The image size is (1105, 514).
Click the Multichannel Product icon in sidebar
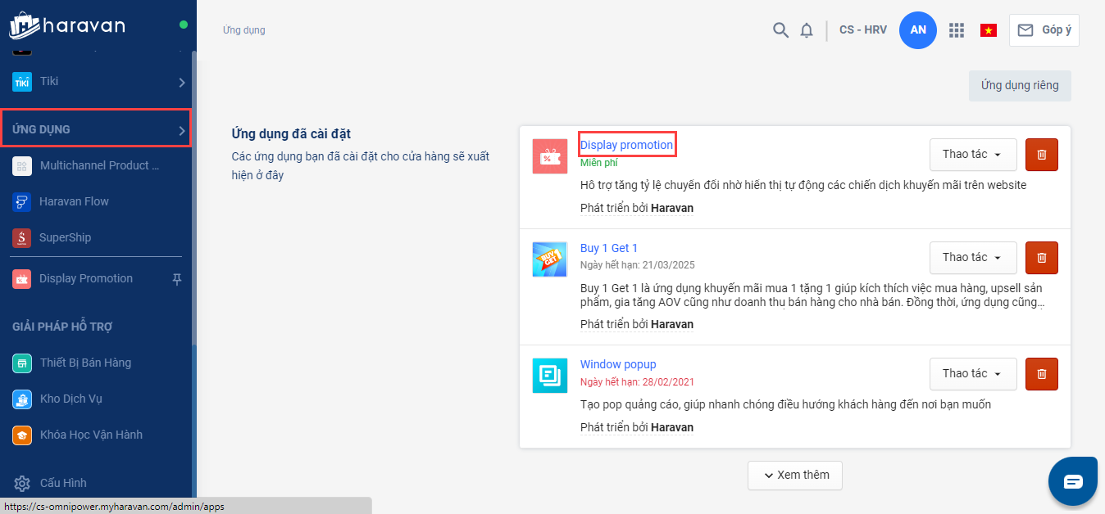22,166
